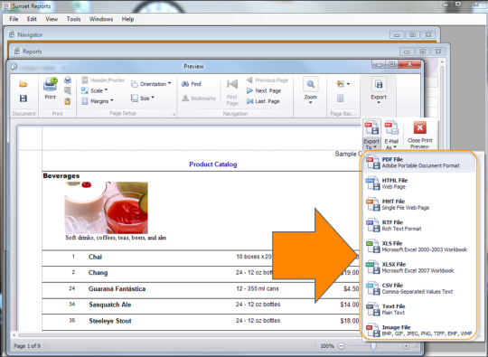The width and height of the screenshot is (488, 357).
Task: Select PDF File export option
Action: pos(419,163)
